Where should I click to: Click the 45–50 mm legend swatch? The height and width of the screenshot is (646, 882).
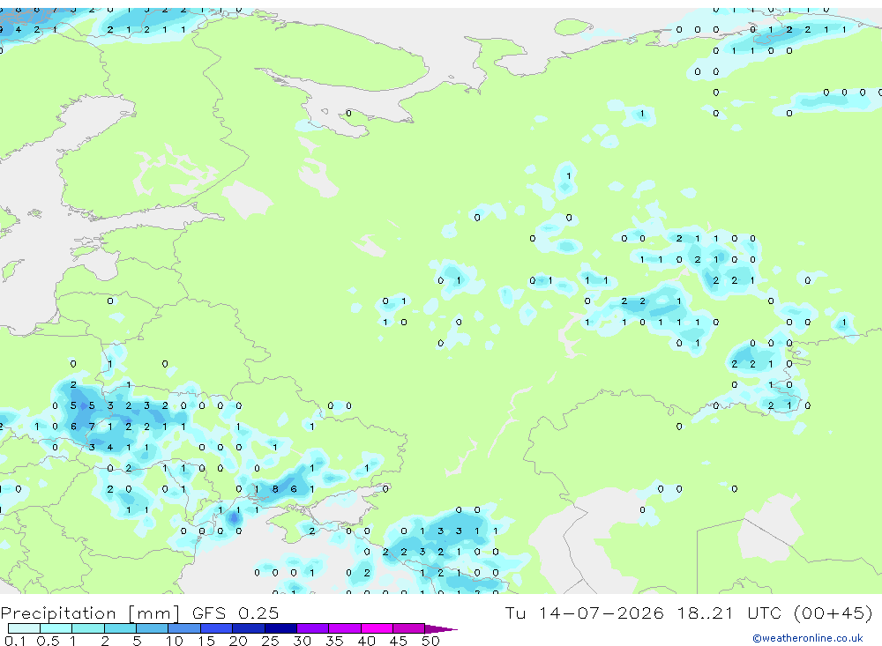click(409, 628)
